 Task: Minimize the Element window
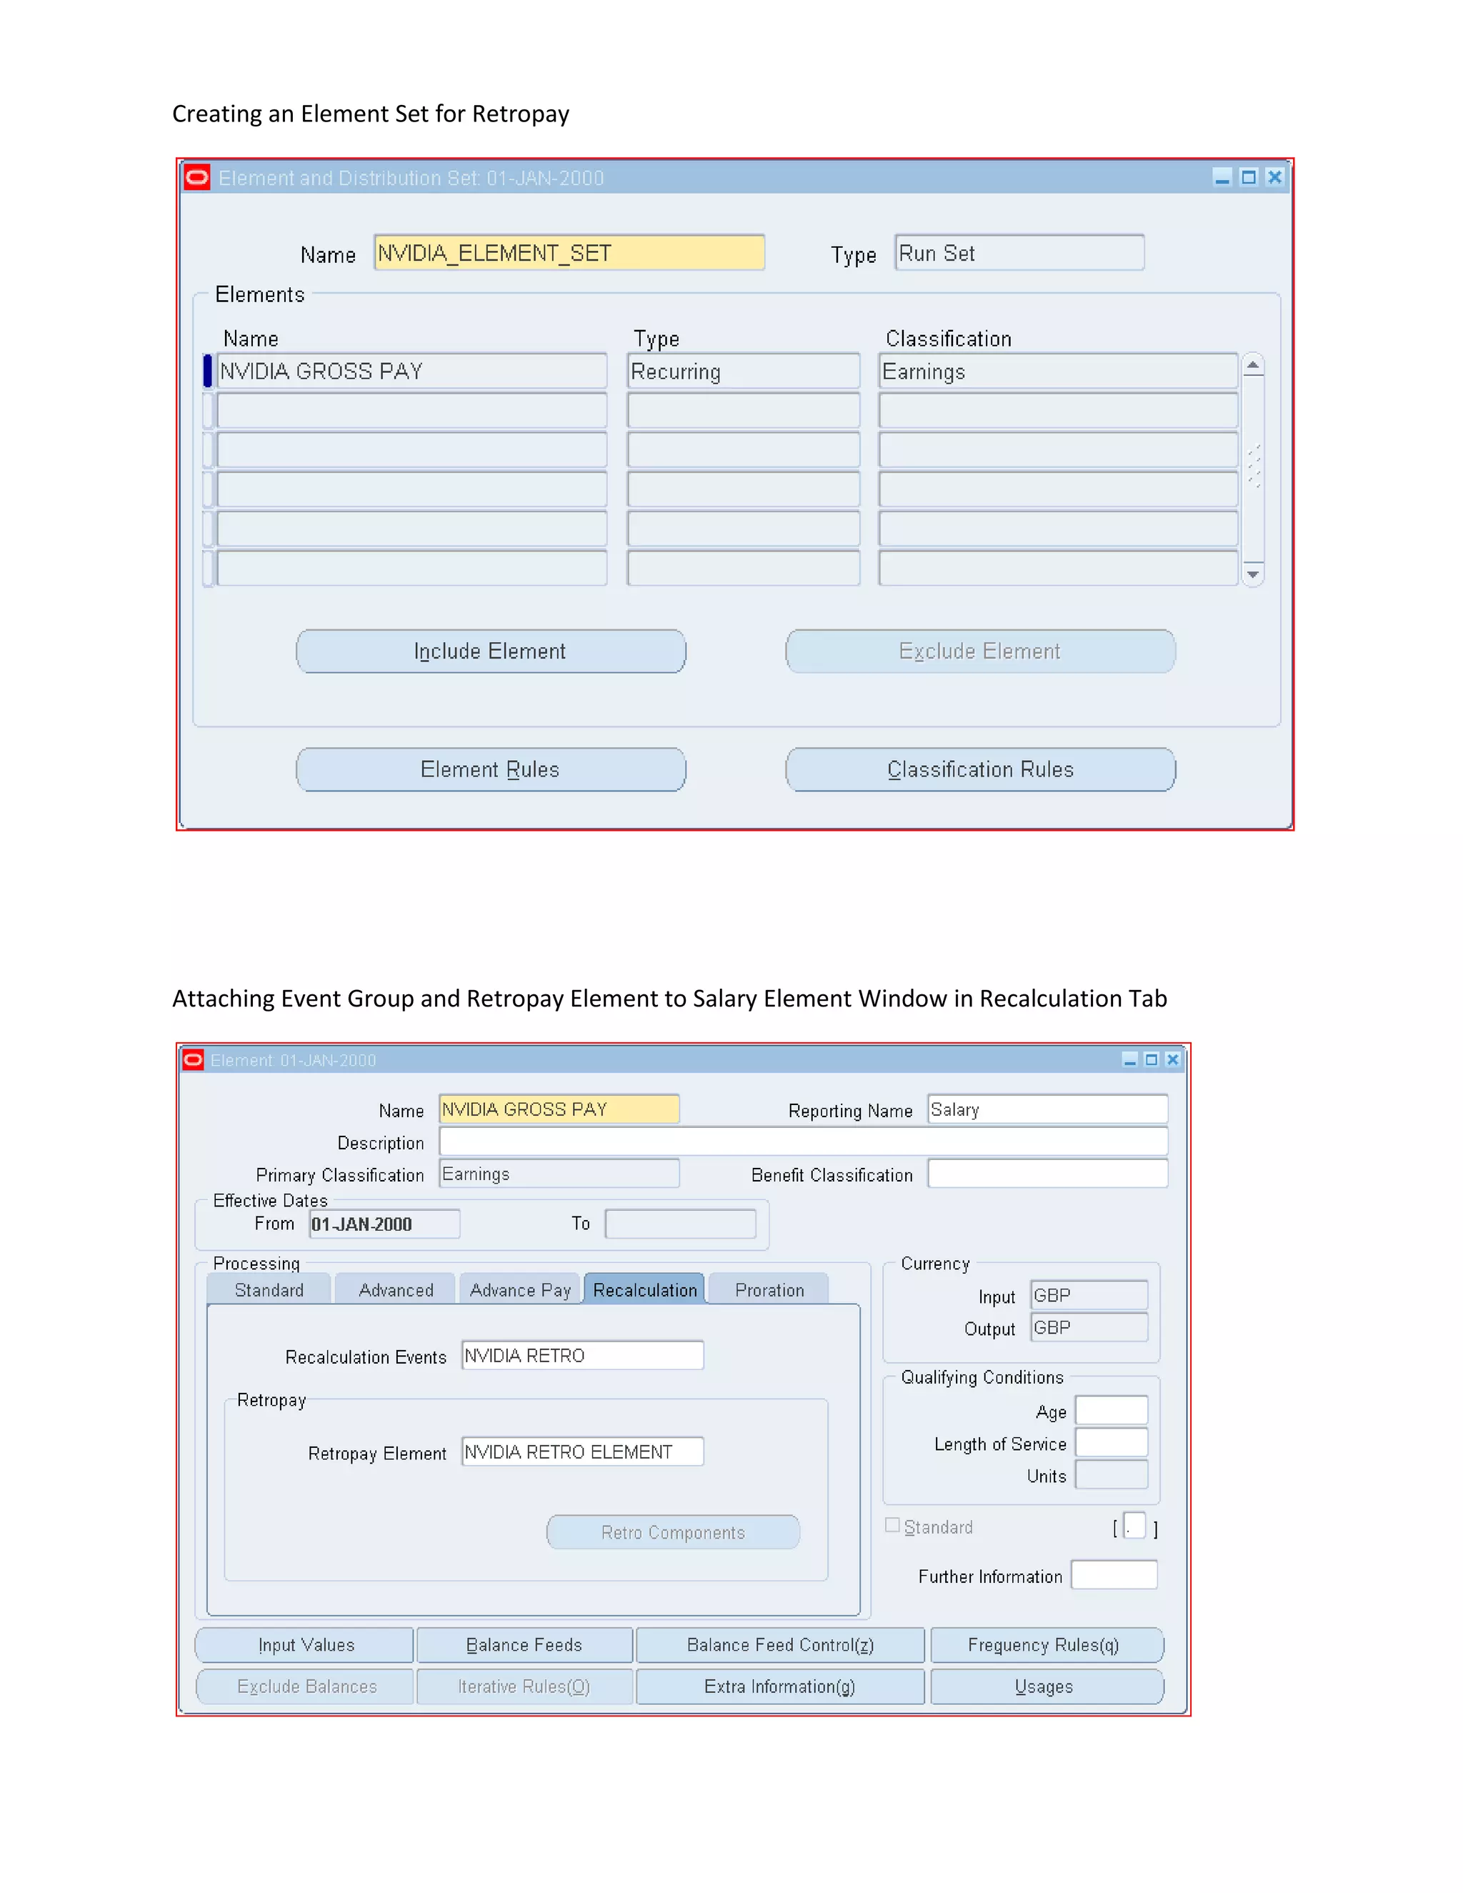click(1130, 1060)
